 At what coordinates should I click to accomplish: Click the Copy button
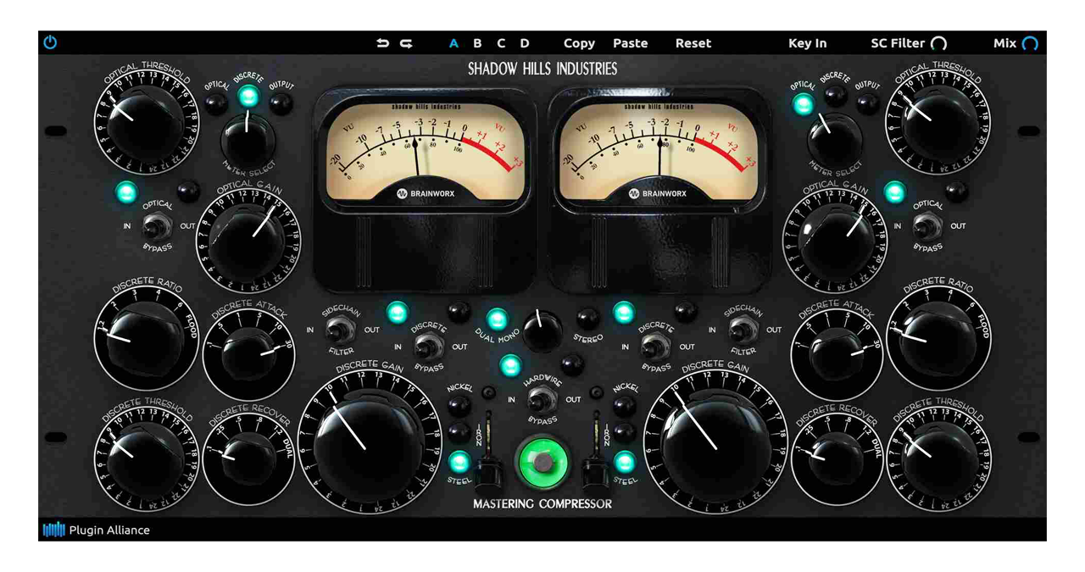pos(579,43)
